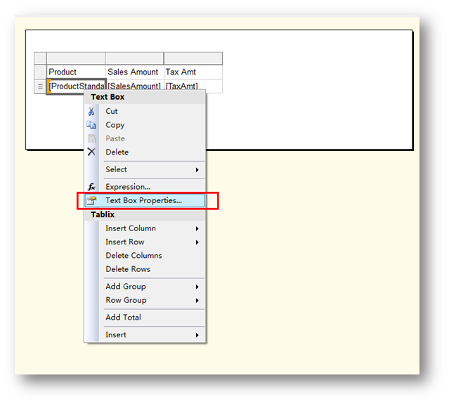Click column handle above Sales Amount
Image resolution: width=449 pixels, height=404 pixels.
point(135,58)
